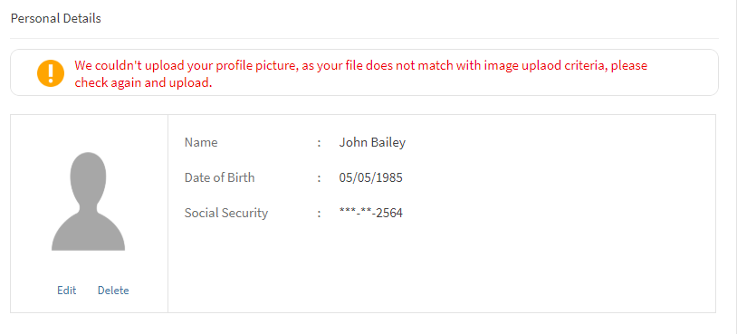Viewport: 737px width, 334px height.
Task: Click the "check again and upload." text line
Action: 143,82
